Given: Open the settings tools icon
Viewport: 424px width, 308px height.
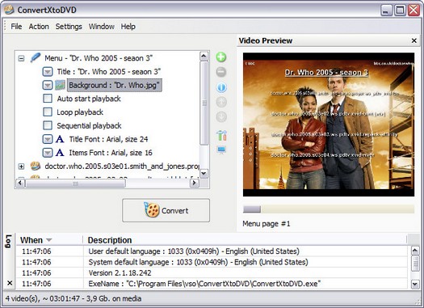Looking at the screenshot, I should point(221,135).
